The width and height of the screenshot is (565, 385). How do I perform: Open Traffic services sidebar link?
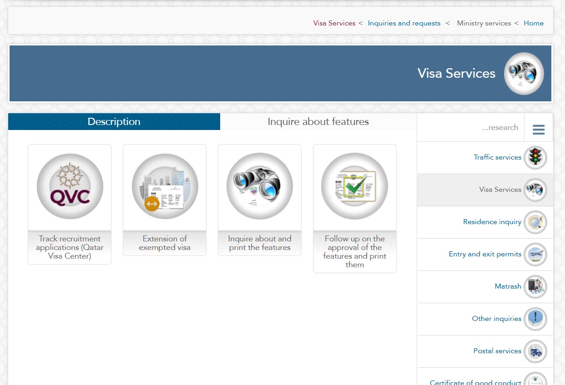(x=497, y=157)
